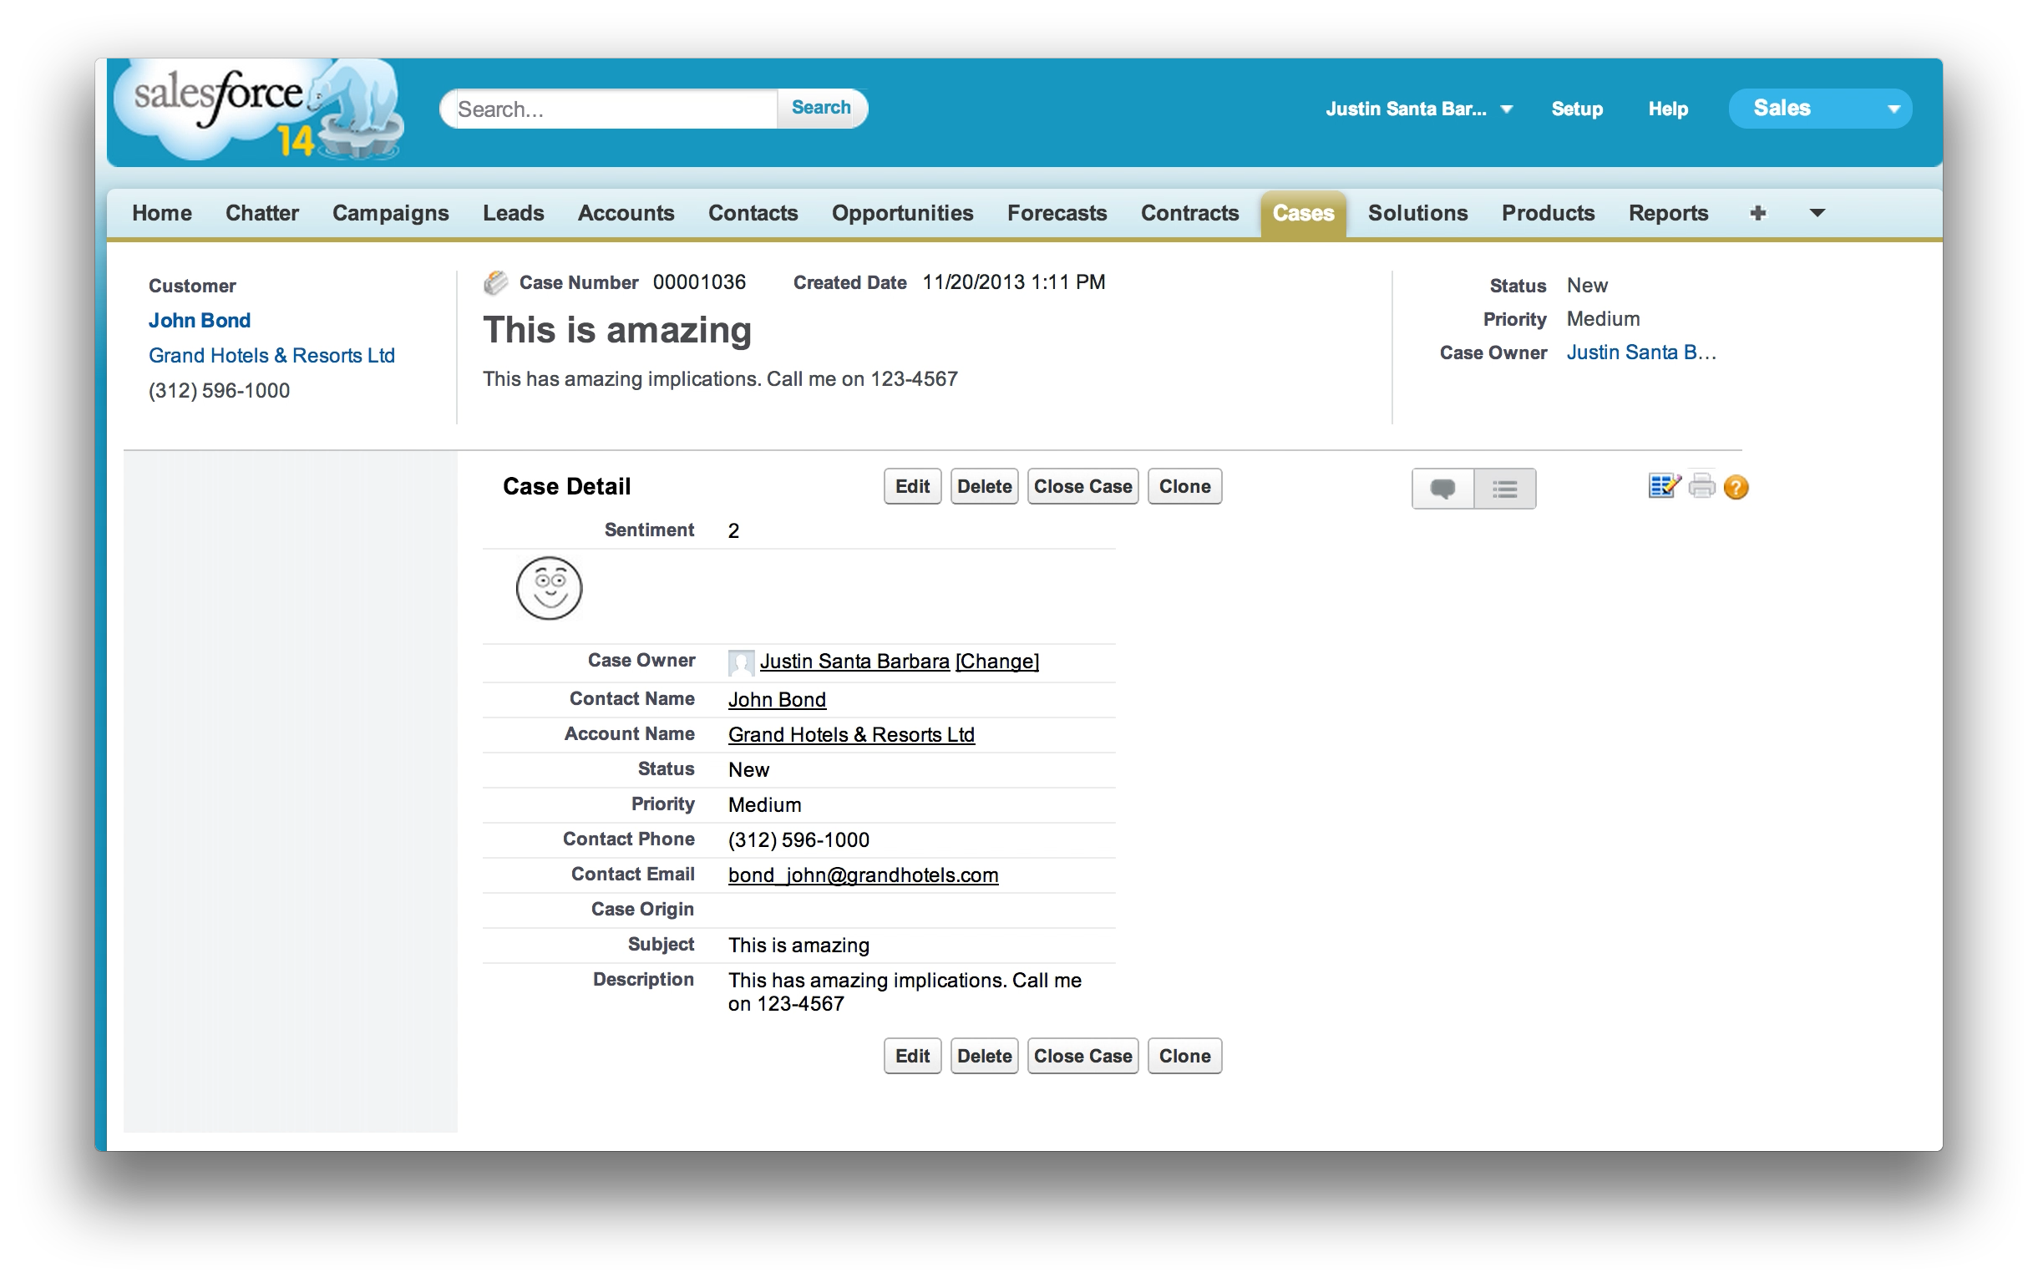Click the printable view printer icon
This screenshot has width=2038, height=1283.
(1701, 486)
